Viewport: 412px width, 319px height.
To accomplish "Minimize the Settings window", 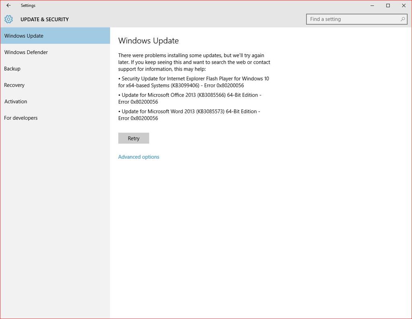I will [372, 6].
